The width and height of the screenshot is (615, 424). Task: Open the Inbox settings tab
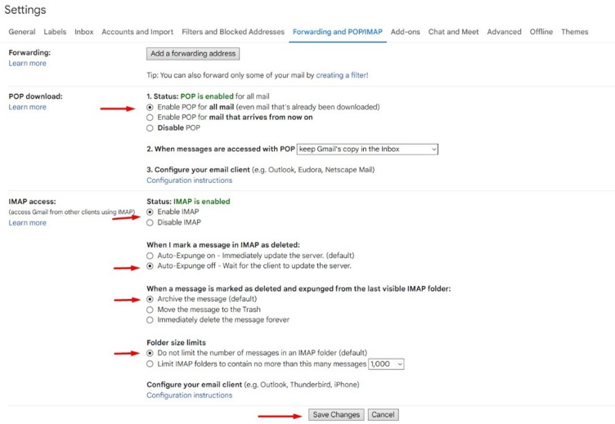click(x=84, y=32)
